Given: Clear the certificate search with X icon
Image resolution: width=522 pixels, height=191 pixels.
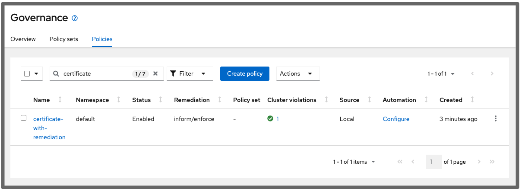Looking at the screenshot, I should coord(155,73).
